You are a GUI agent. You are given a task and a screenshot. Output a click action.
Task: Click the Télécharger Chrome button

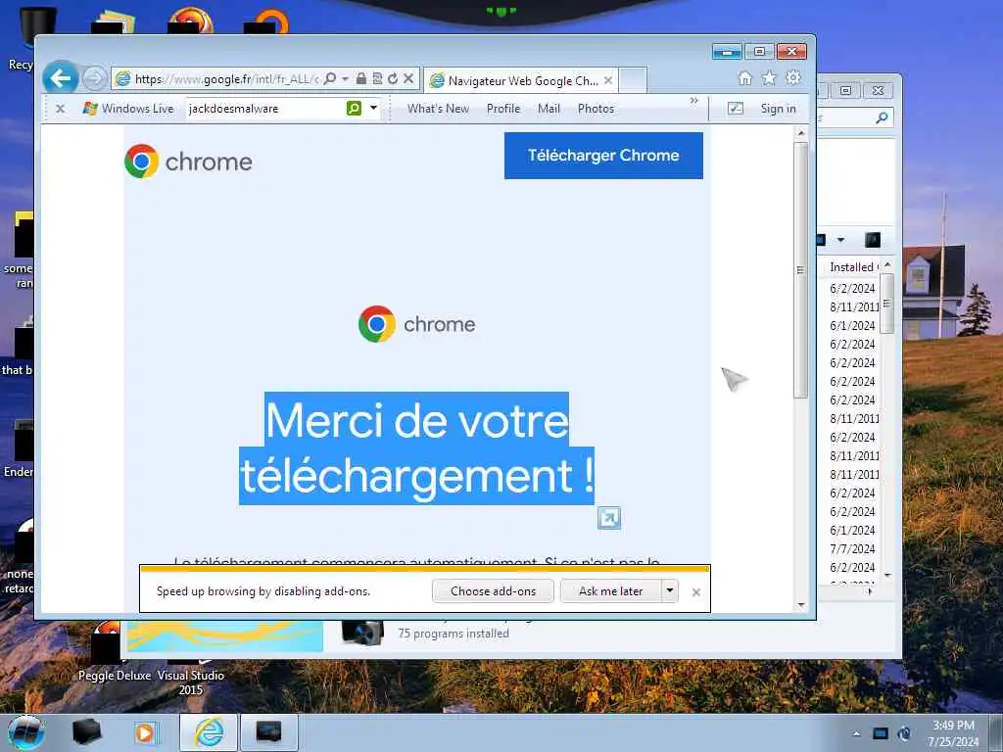coord(603,156)
